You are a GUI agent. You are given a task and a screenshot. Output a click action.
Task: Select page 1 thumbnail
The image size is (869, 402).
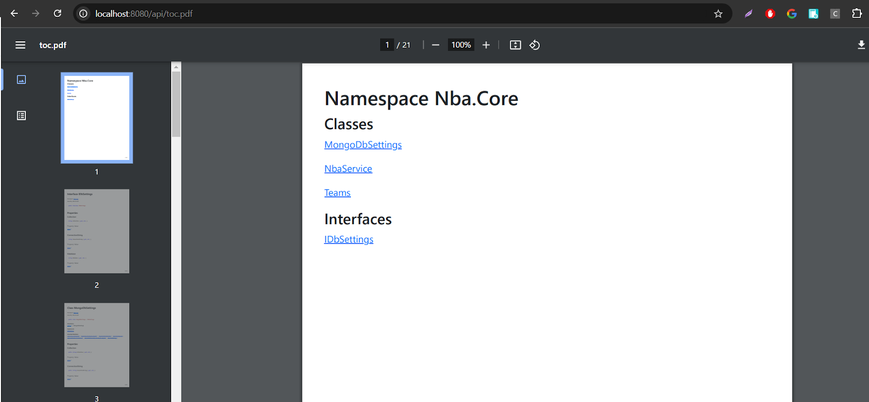point(97,118)
